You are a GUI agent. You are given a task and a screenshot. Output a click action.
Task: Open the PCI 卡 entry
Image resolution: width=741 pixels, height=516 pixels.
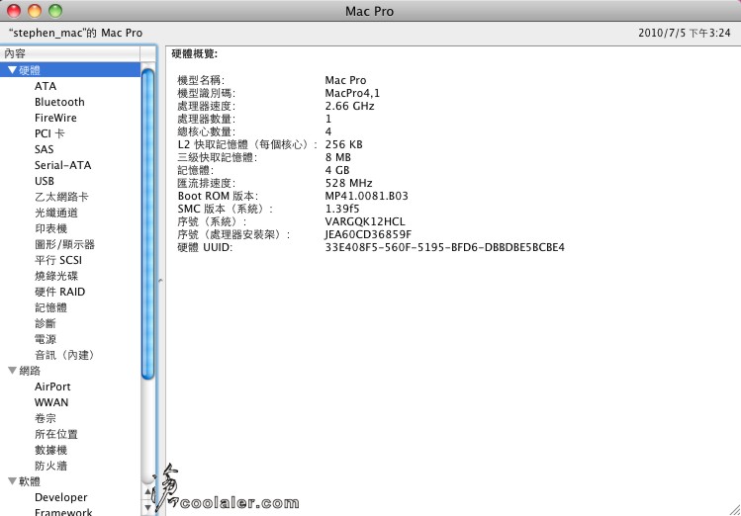pos(49,133)
